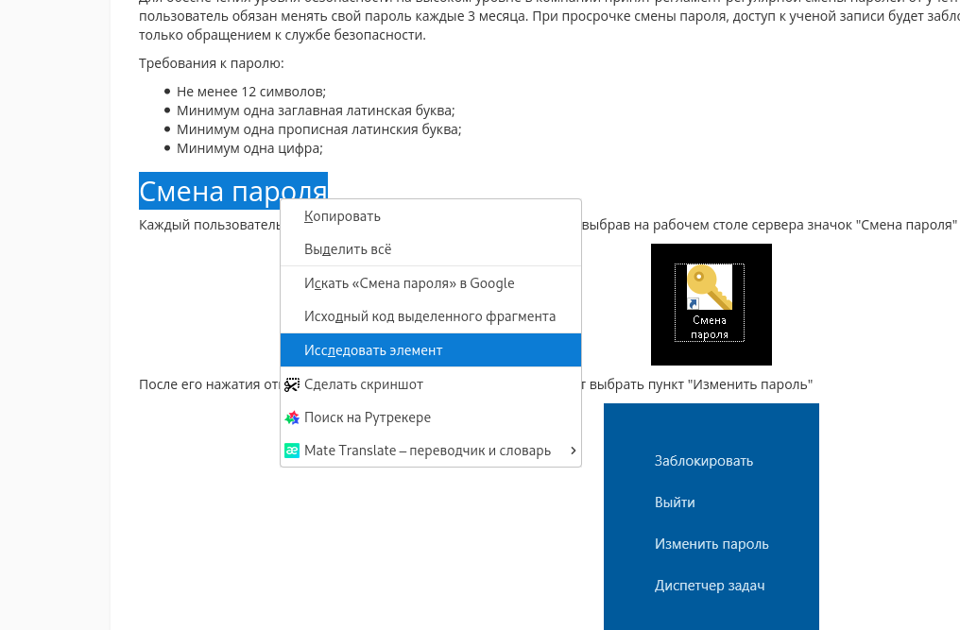
Task: Click "Выйти" in the blue screenshot
Action: point(675,502)
